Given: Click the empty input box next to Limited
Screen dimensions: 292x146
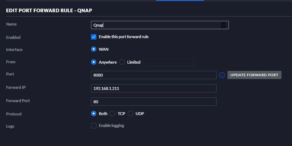Looking at the screenshot, I should click(168, 62).
